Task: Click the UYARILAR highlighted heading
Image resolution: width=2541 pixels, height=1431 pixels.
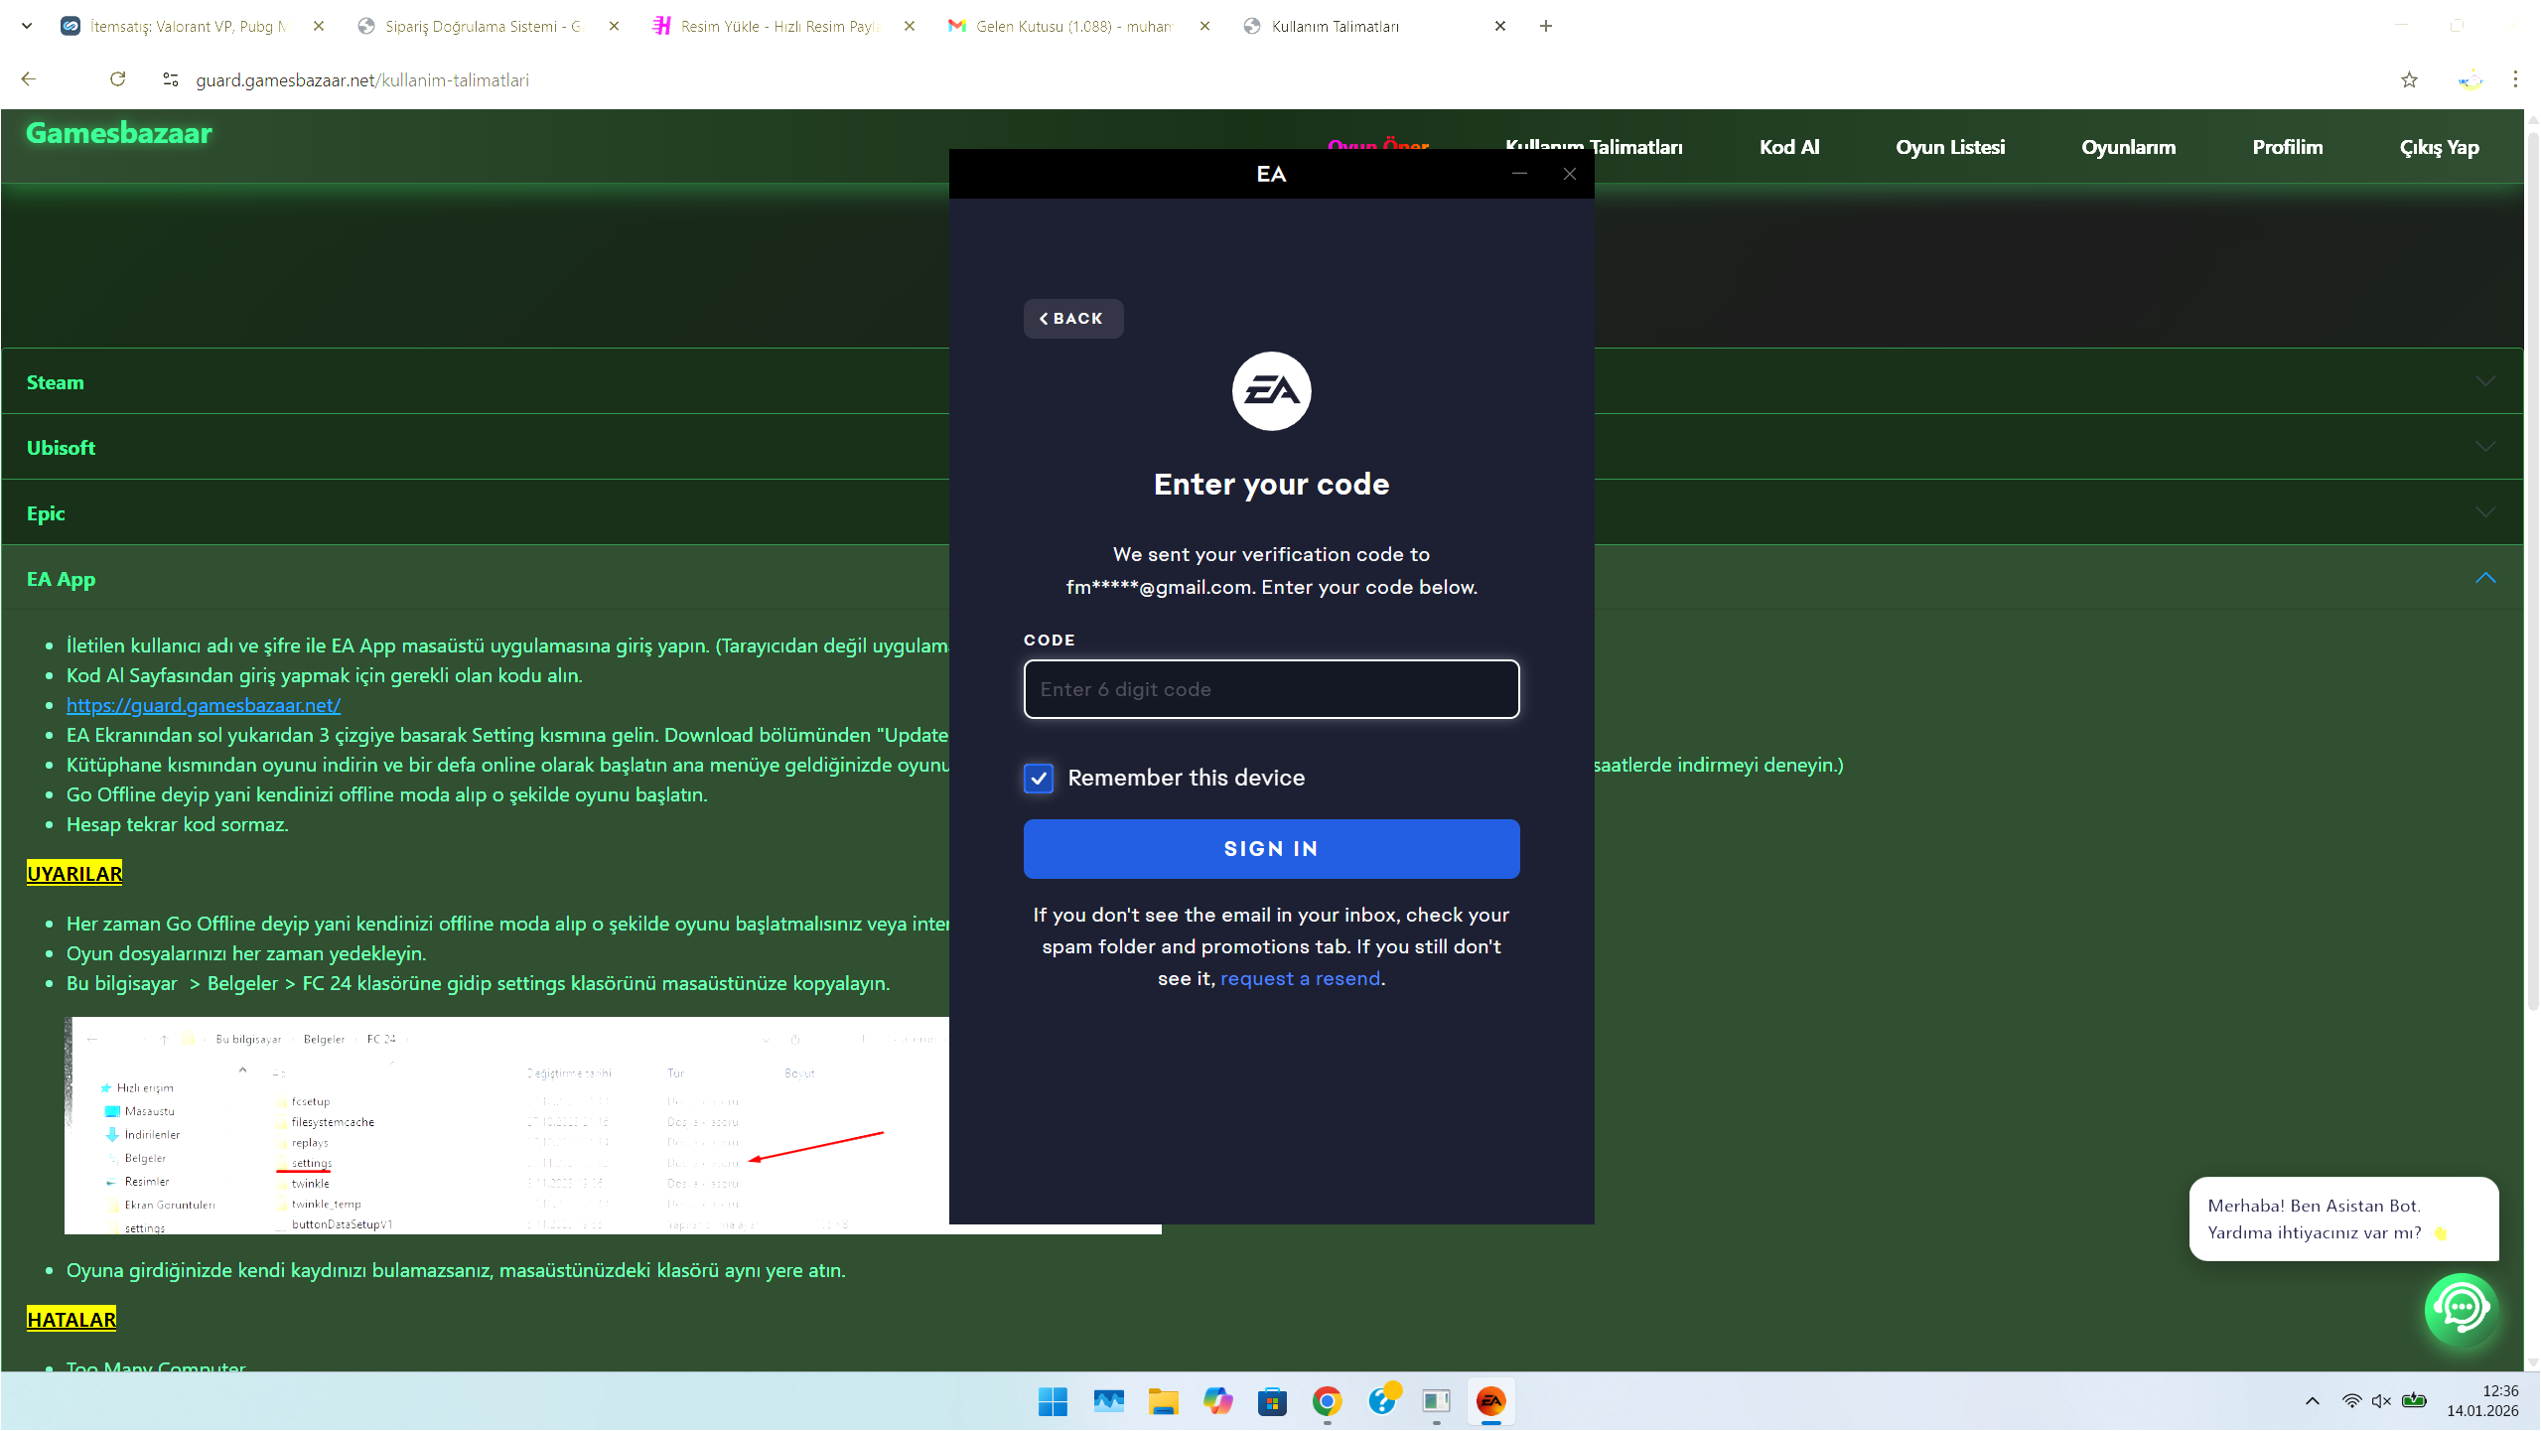Action: coord(74,873)
